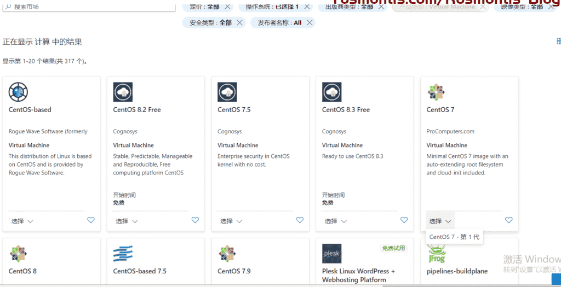The width and height of the screenshot is (561, 287).
Task: Click the JFrog pipelines-buildplane logo
Action: coord(437,254)
